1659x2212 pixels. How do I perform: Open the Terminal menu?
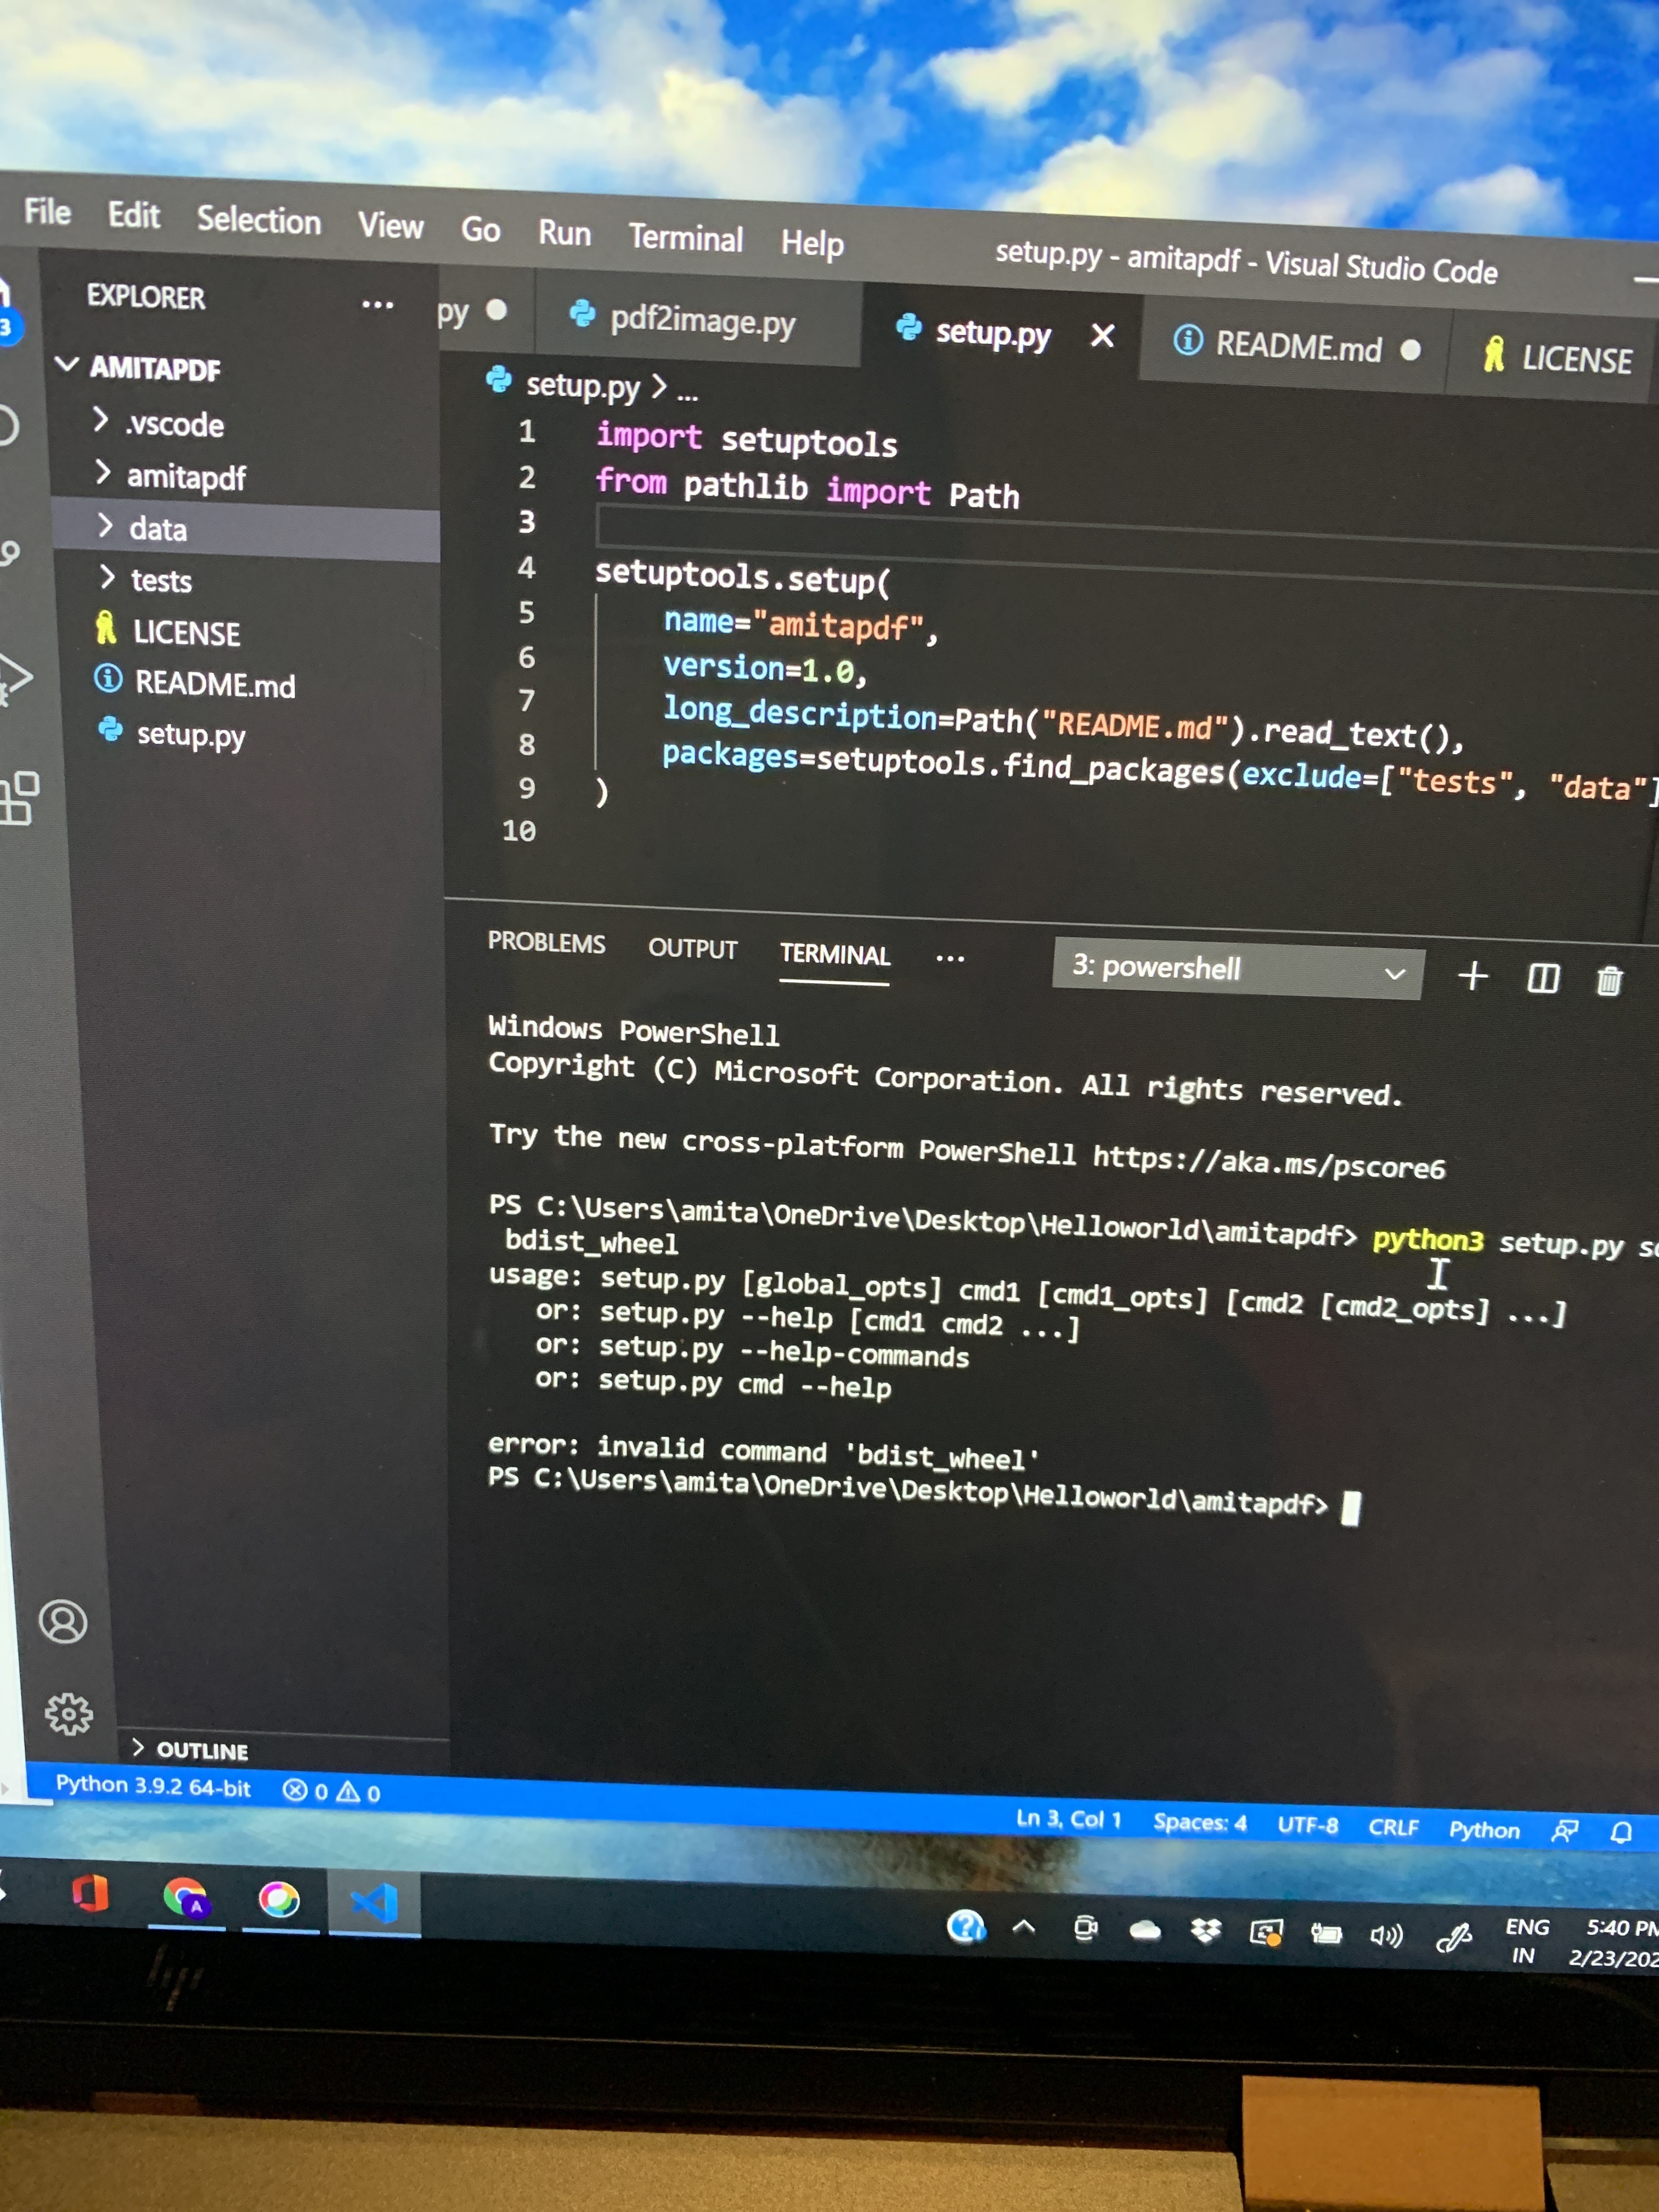(x=685, y=238)
